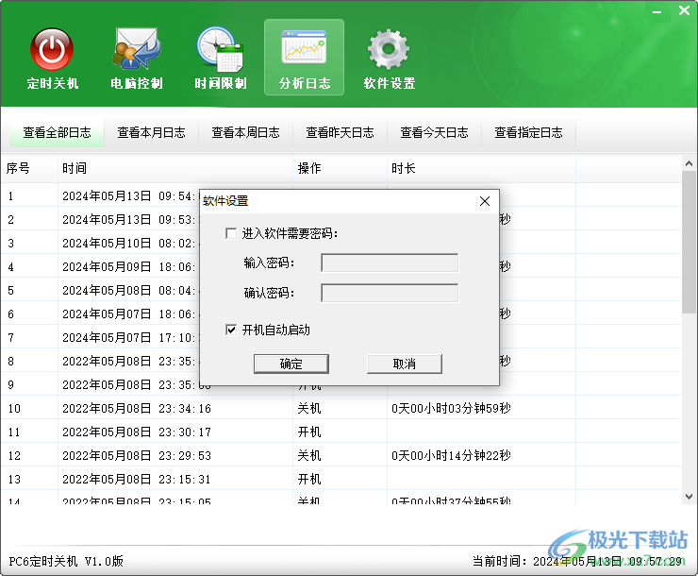Sort by 序号 column header
This screenshot has height=576, width=698.
pyautogui.click(x=29, y=168)
